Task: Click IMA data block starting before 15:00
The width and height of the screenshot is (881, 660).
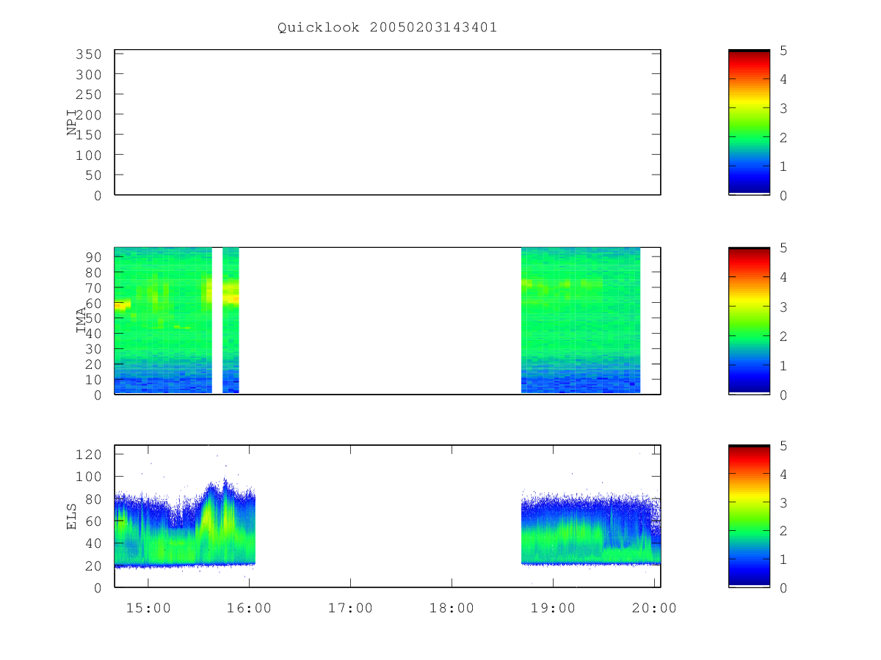Action: coord(163,320)
